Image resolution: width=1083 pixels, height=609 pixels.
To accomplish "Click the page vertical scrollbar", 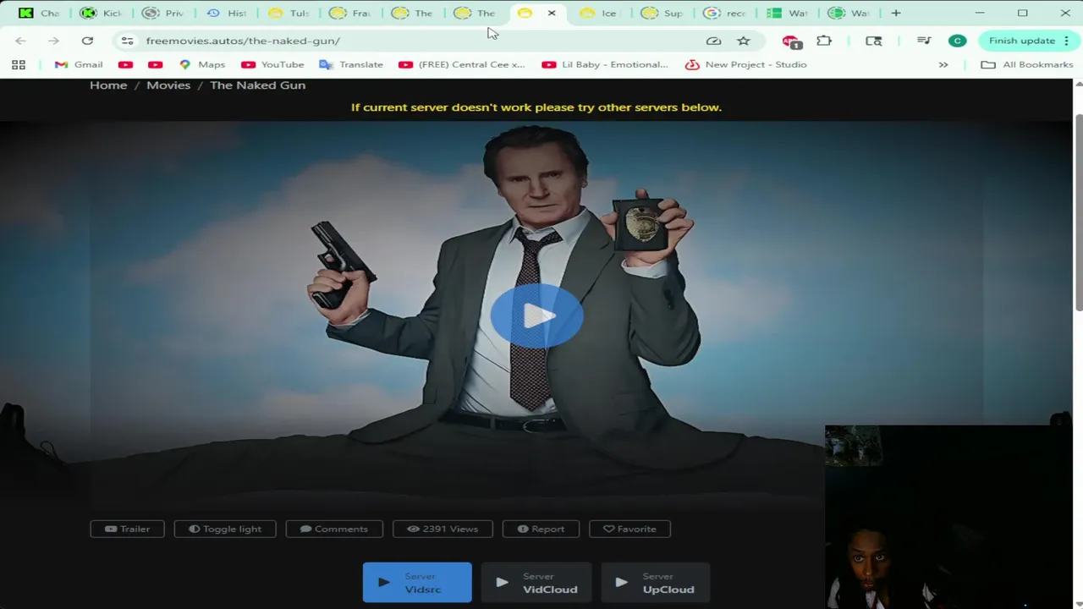I will [x=1078, y=211].
